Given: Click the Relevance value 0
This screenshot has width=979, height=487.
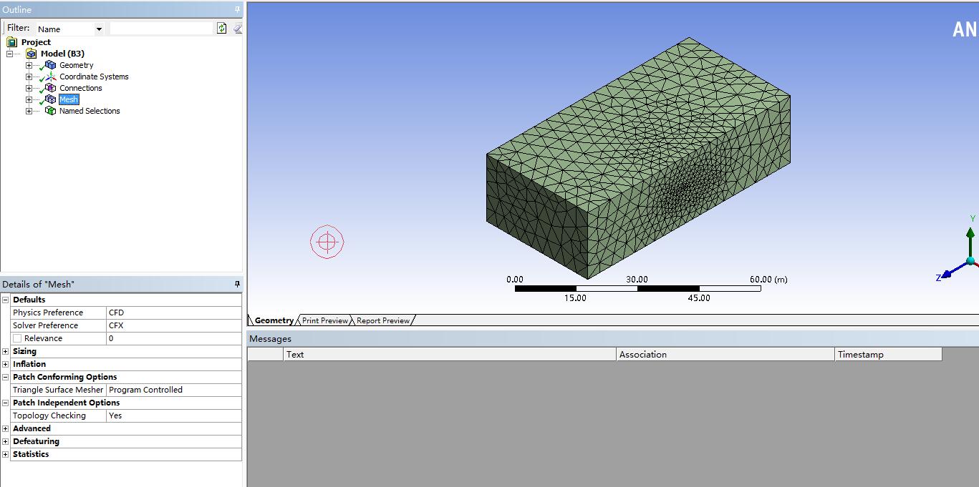Looking at the screenshot, I should (173, 338).
